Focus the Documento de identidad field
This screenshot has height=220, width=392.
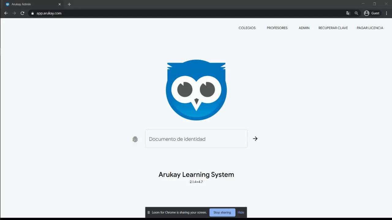[x=196, y=139]
